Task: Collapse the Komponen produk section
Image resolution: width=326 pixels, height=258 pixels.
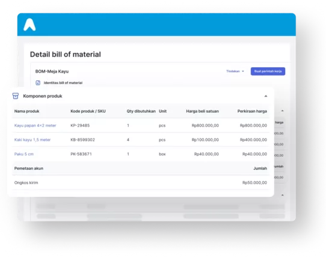Action: (x=265, y=96)
